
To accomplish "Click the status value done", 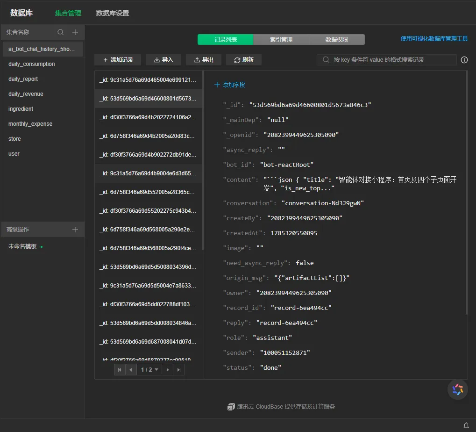I will tap(270, 367).
